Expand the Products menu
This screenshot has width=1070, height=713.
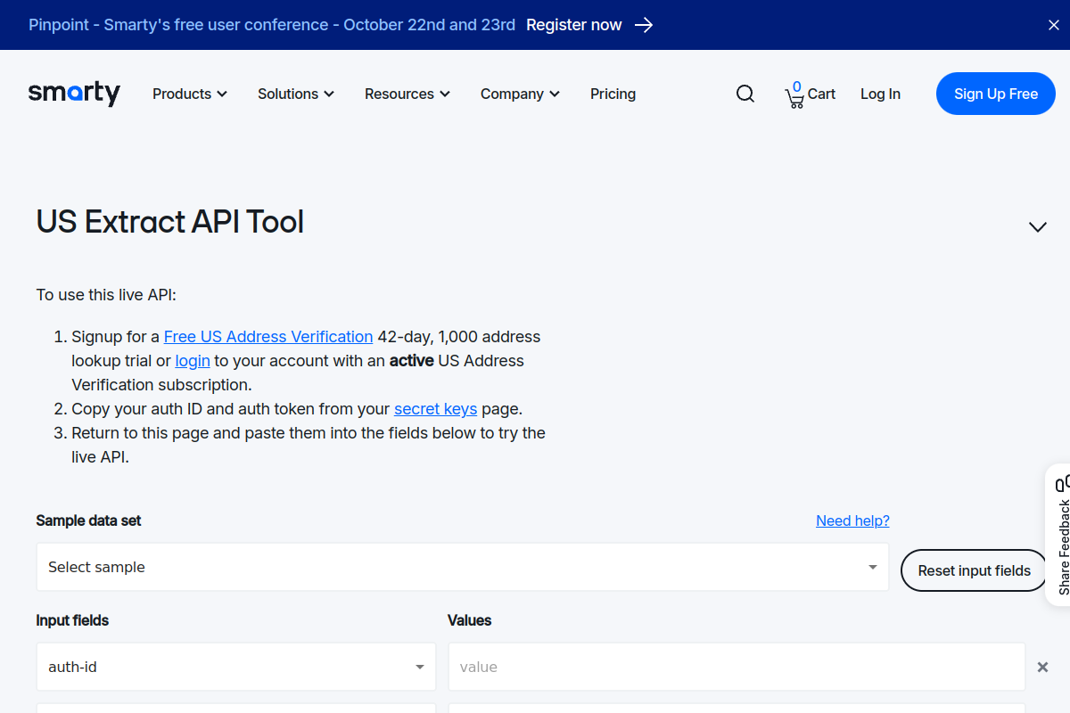click(x=190, y=94)
